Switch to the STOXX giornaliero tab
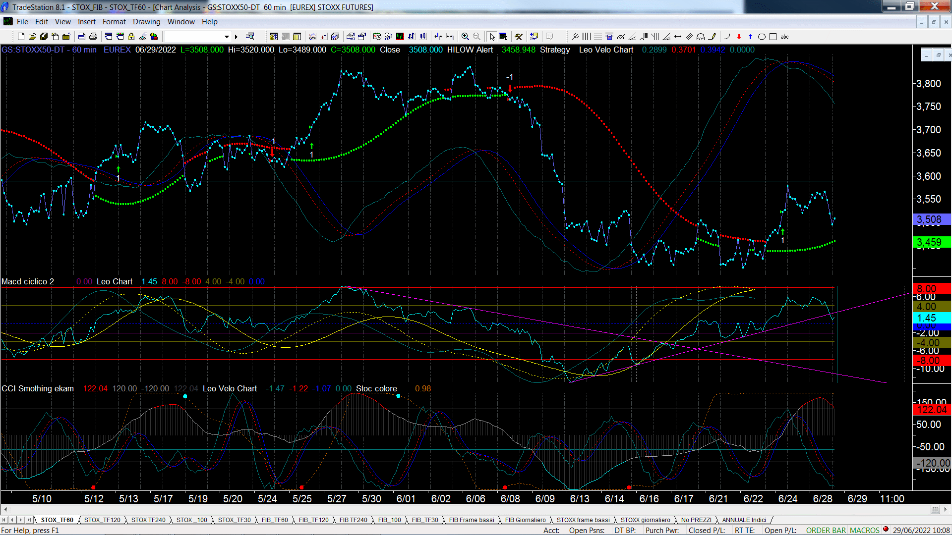 [x=645, y=520]
